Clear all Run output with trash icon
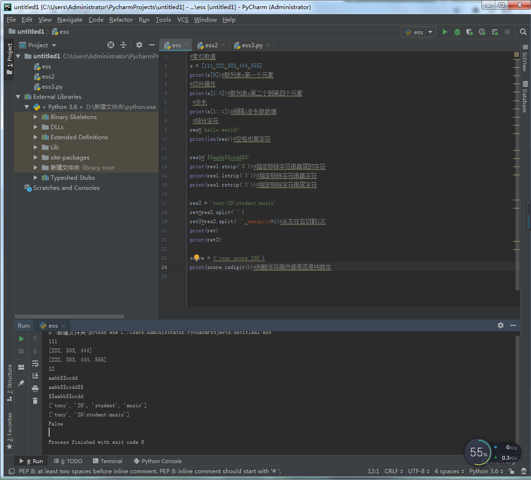The image size is (531, 480). (35, 401)
